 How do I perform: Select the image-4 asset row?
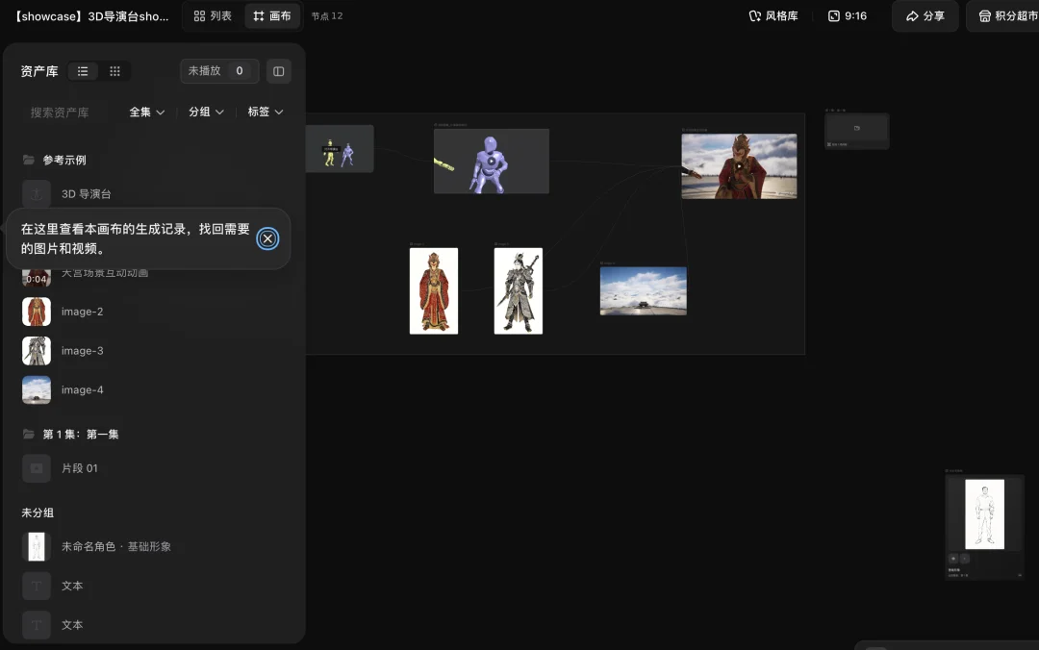[x=153, y=389]
